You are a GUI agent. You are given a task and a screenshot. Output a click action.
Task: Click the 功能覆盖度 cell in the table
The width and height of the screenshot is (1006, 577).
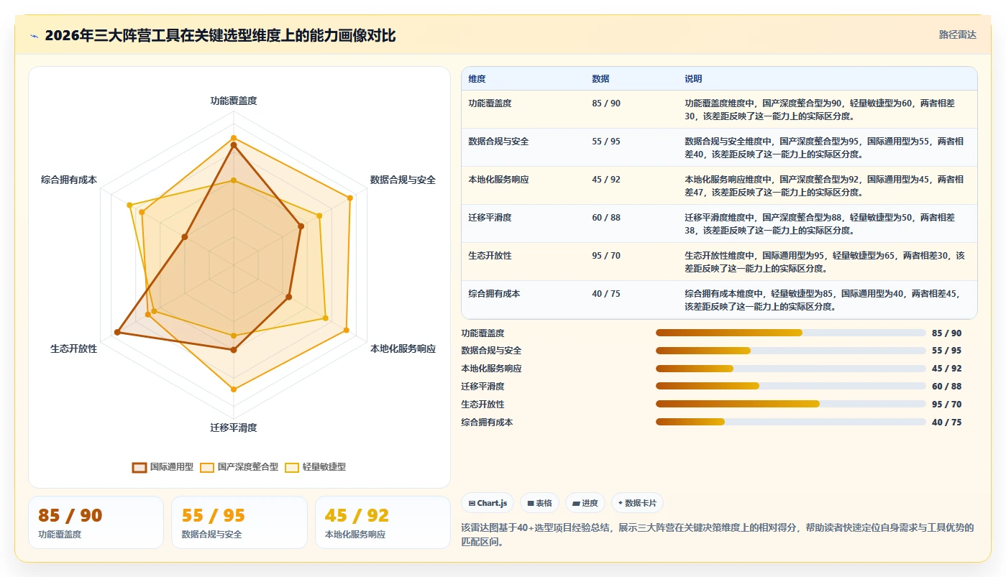point(490,103)
